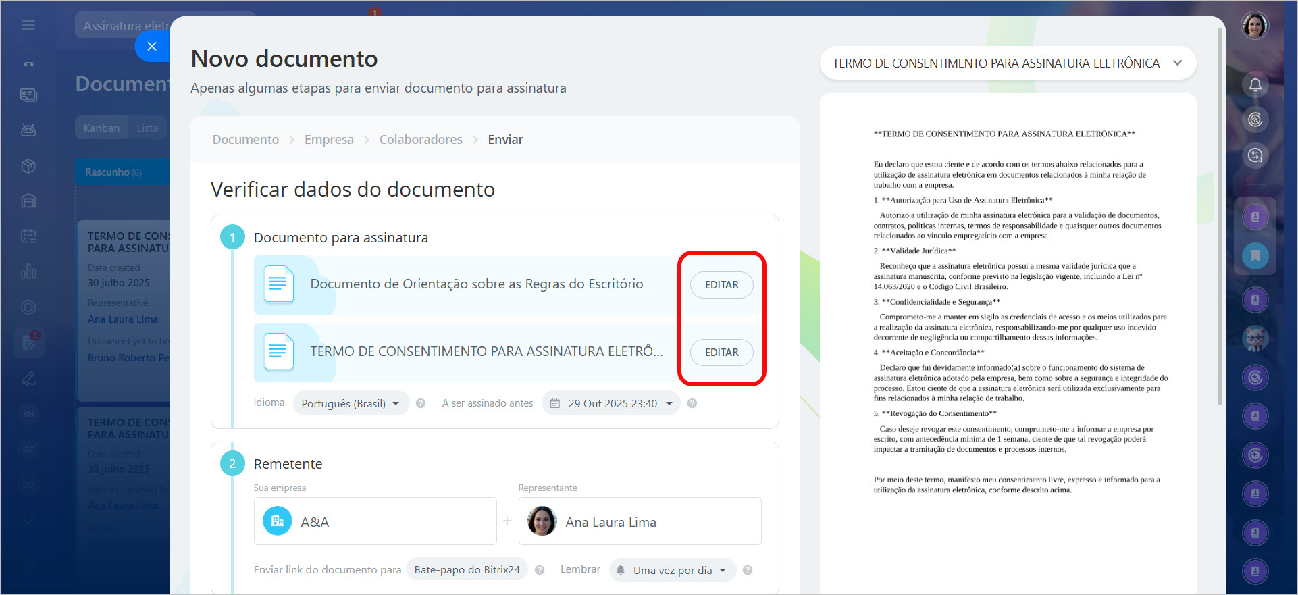Open the pencil edit icon in left sidebar

(28, 378)
